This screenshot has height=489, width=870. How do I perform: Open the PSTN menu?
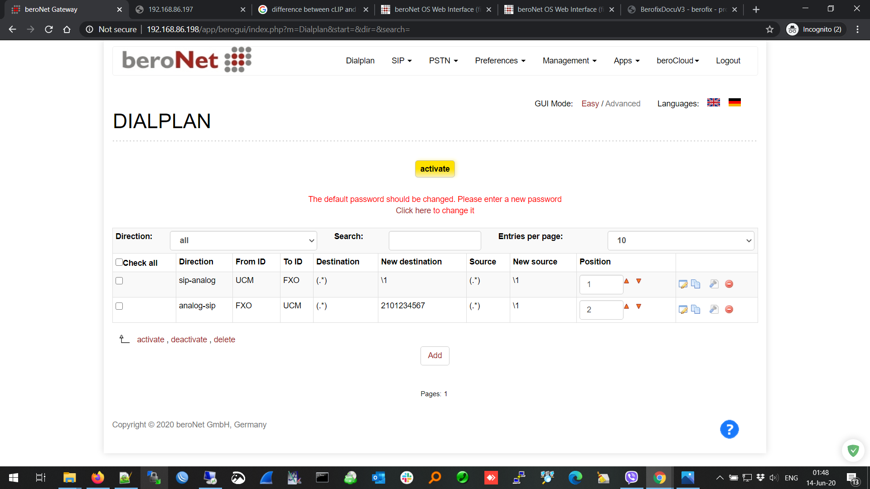click(443, 61)
